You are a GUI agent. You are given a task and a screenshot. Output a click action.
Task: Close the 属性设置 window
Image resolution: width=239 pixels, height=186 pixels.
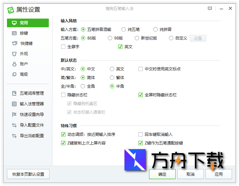pyautogui.click(x=230, y=8)
